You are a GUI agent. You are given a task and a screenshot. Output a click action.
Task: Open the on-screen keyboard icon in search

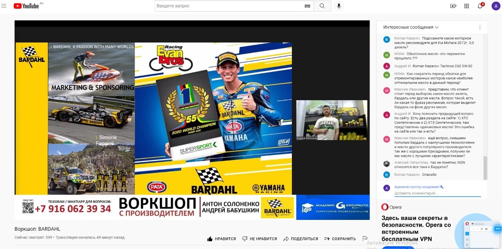pyautogui.click(x=308, y=6)
